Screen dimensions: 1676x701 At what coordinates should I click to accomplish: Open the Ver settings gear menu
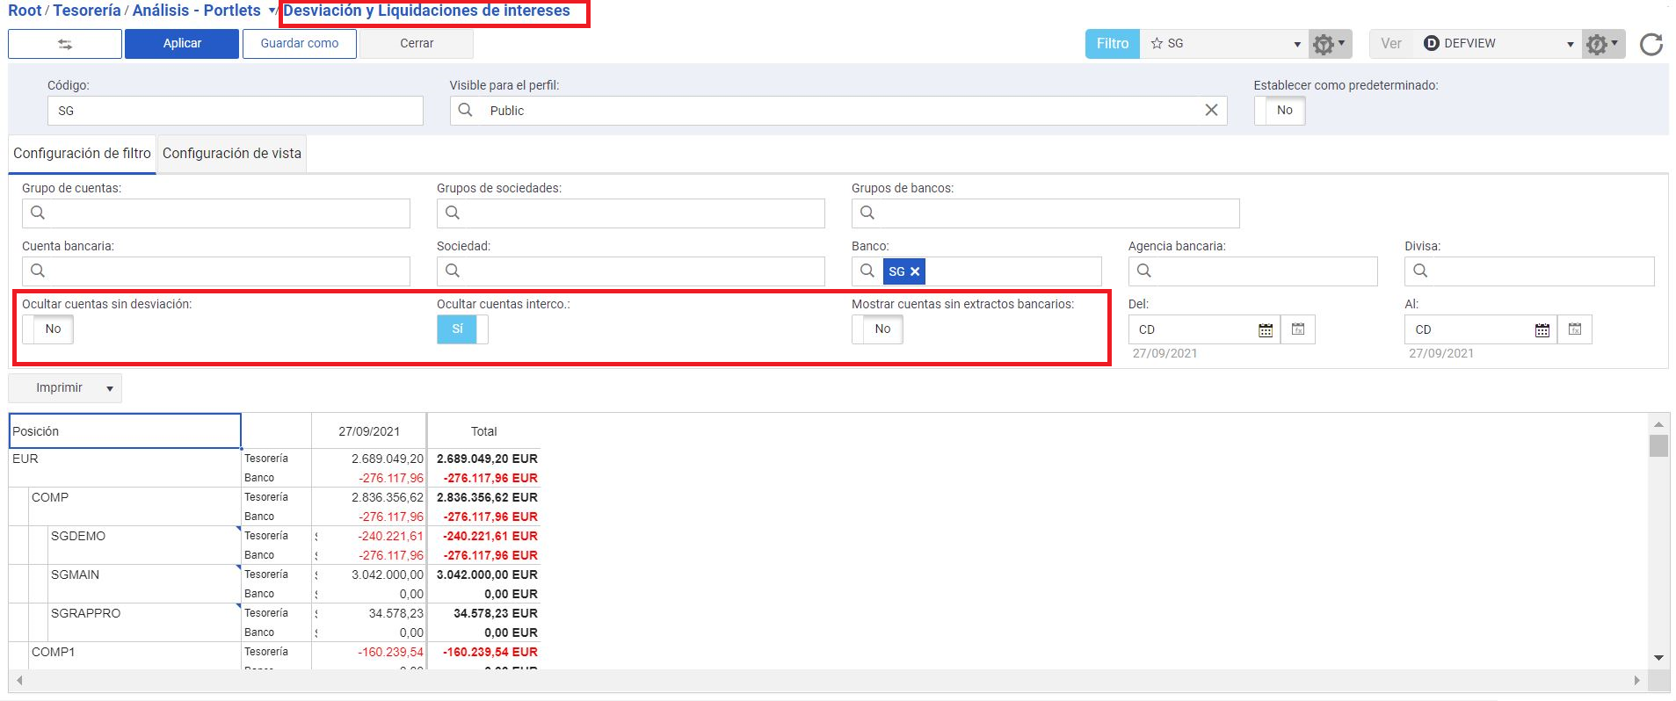[x=1602, y=44]
